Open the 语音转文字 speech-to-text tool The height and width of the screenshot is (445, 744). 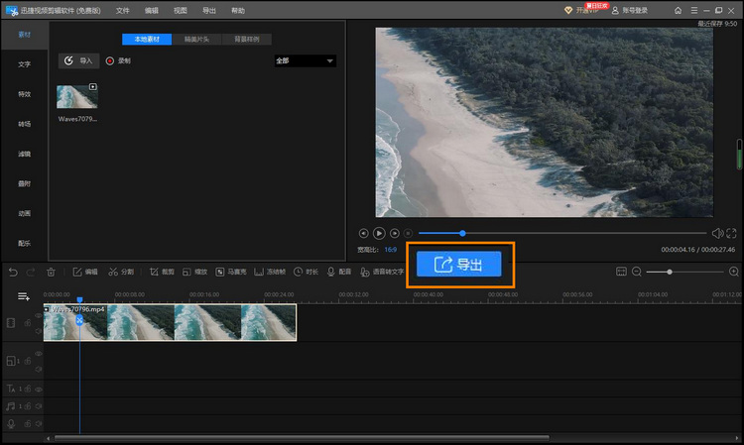(382, 272)
